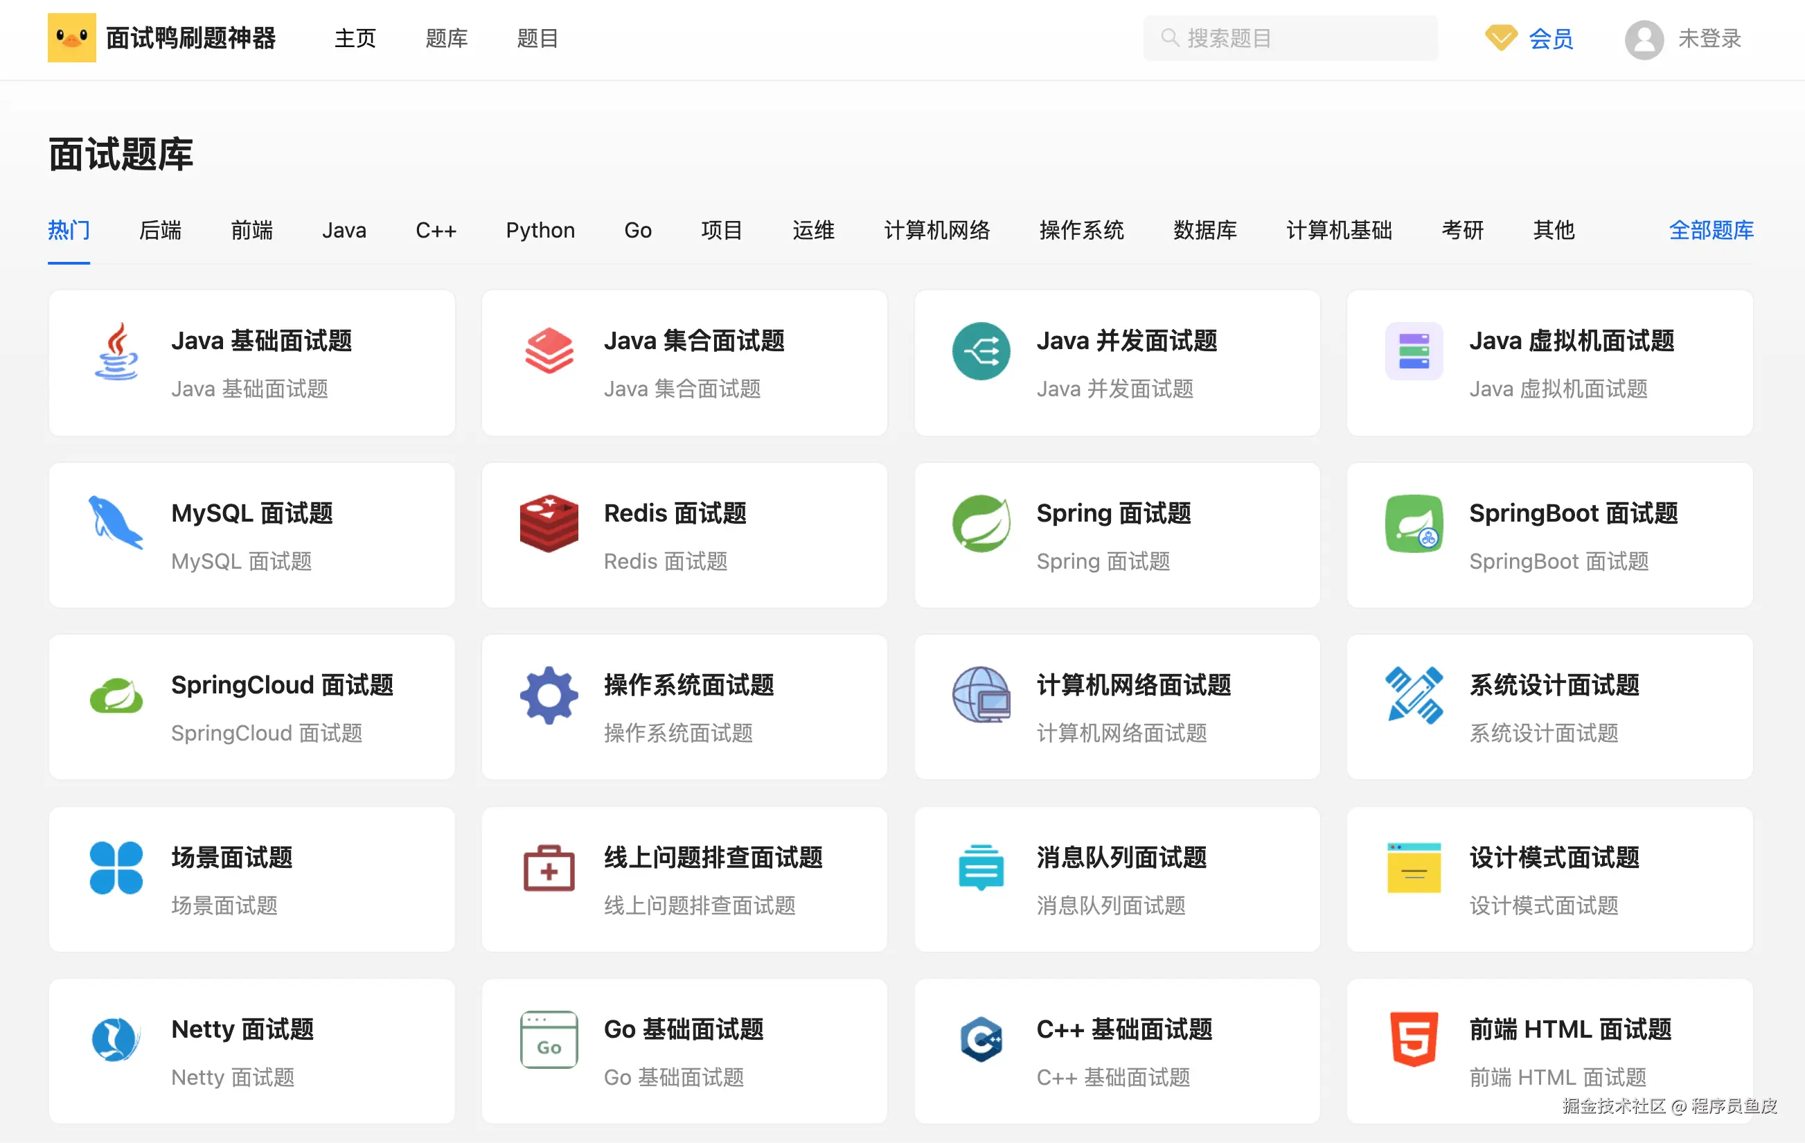Image resolution: width=1805 pixels, height=1143 pixels.
Task: Open the 题库 navigation menu item
Action: coord(446,38)
